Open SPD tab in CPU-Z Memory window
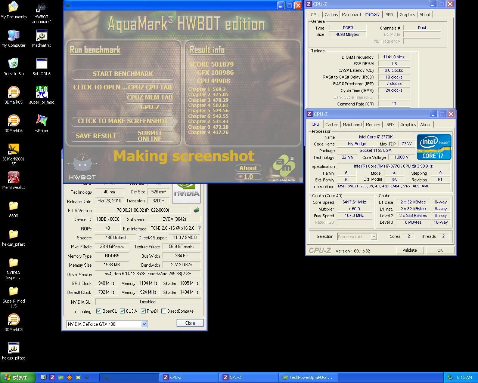 point(389,15)
